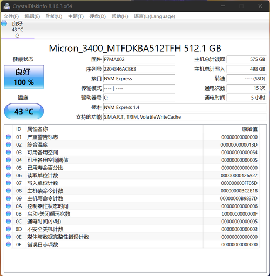Screen dimensions: 270x276
Task: Click status orb for attribute 01 严重警告标志
Action: pyautogui.click(x=8, y=137)
